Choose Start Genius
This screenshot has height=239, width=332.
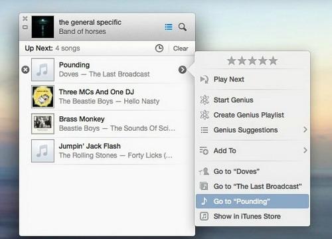pyautogui.click(x=252, y=100)
